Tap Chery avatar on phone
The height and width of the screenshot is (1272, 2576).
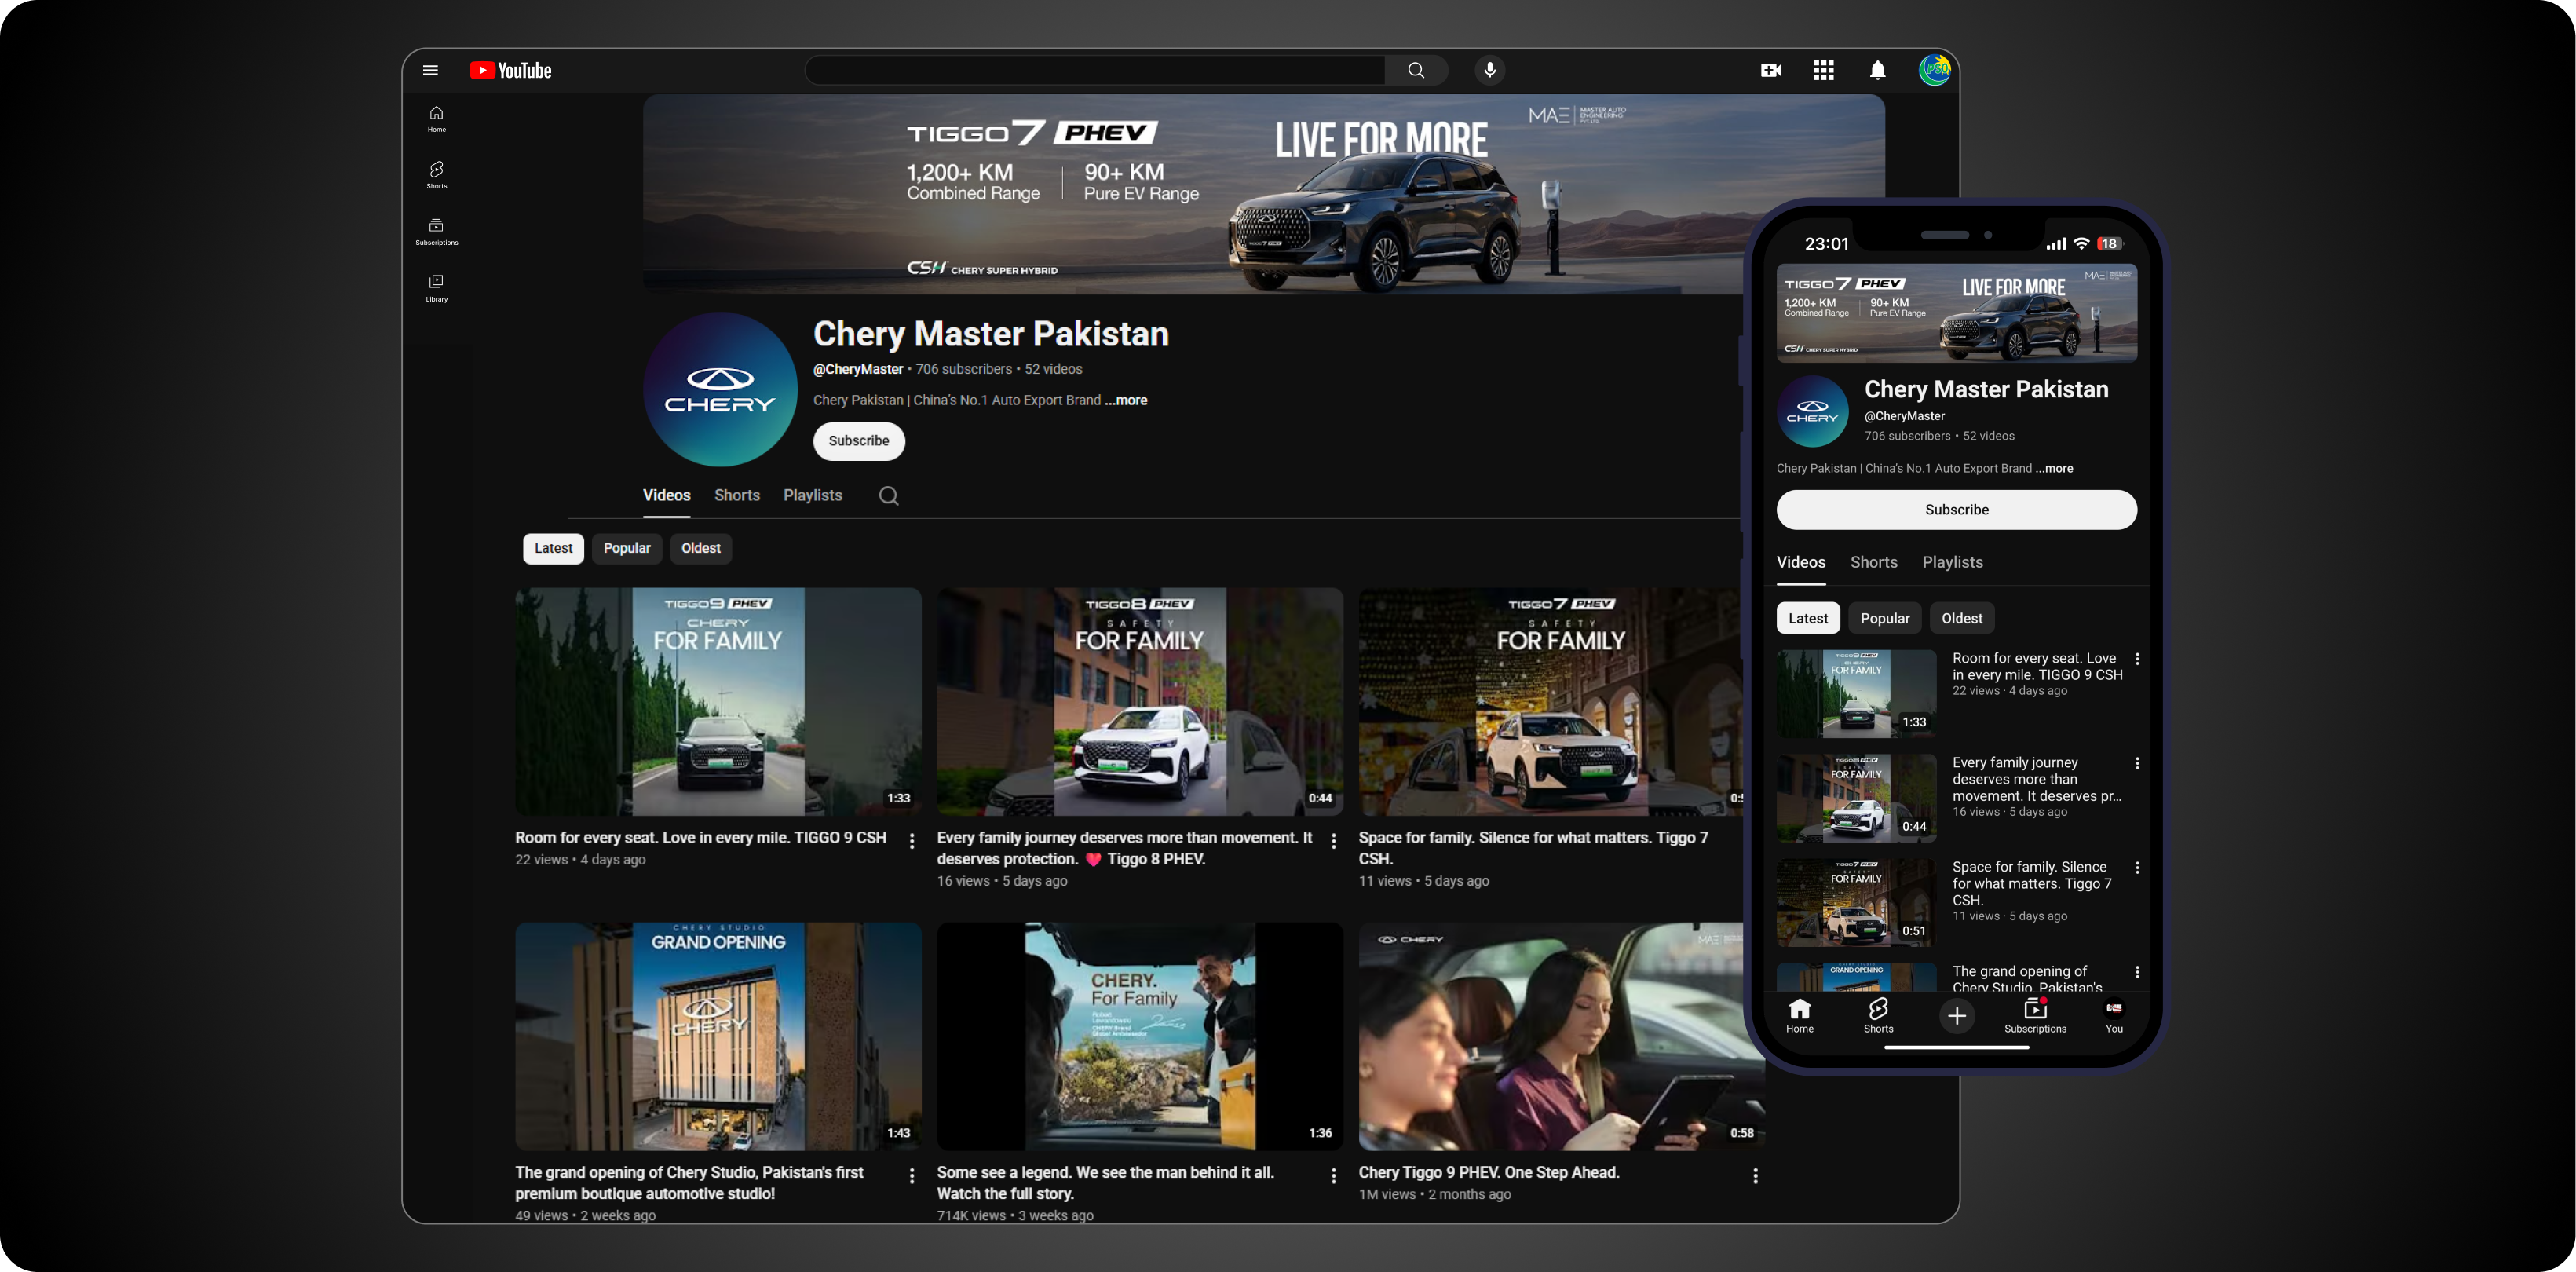(x=1812, y=411)
